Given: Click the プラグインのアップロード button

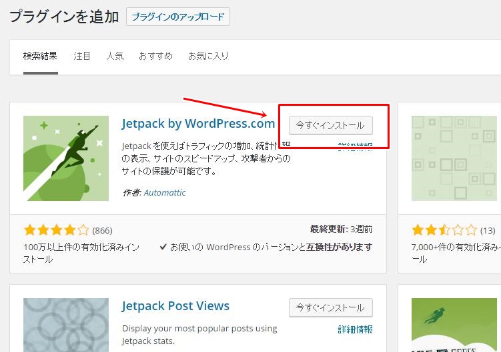Looking at the screenshot, I should click(x=178, y=17).
